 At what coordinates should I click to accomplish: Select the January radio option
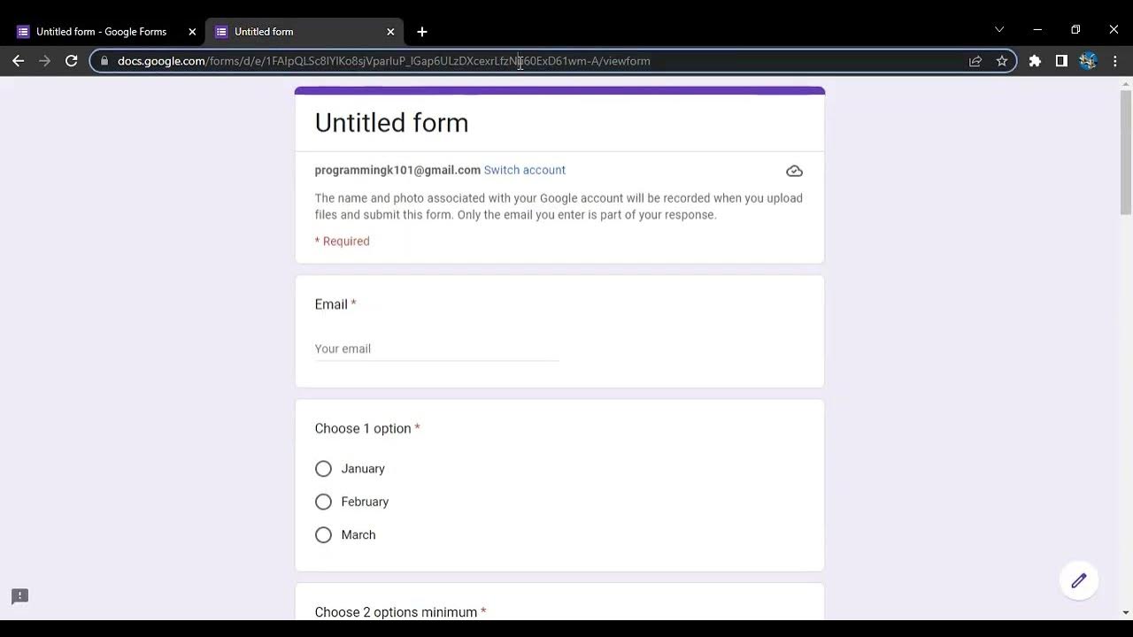[x=323, y=469]
